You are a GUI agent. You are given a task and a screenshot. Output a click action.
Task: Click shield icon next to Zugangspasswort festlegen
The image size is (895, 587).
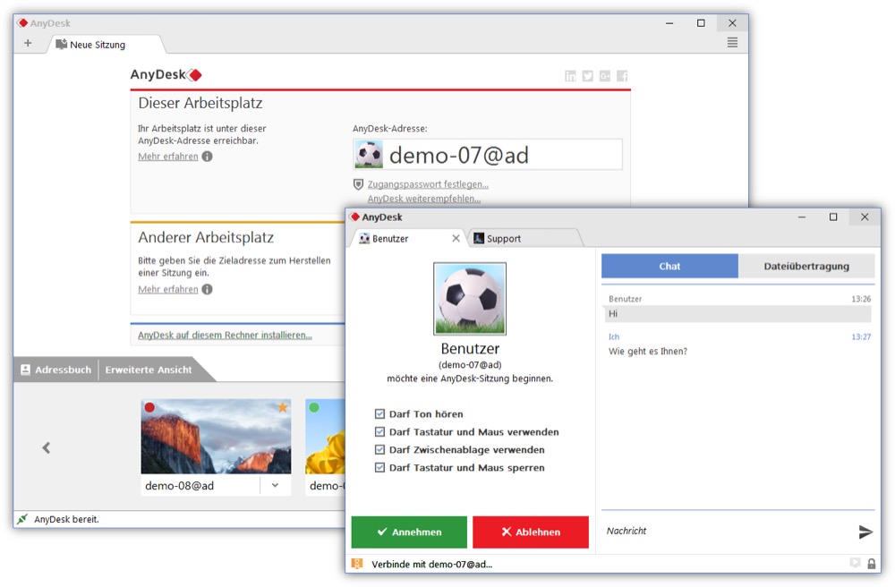(x=359, y=184)
